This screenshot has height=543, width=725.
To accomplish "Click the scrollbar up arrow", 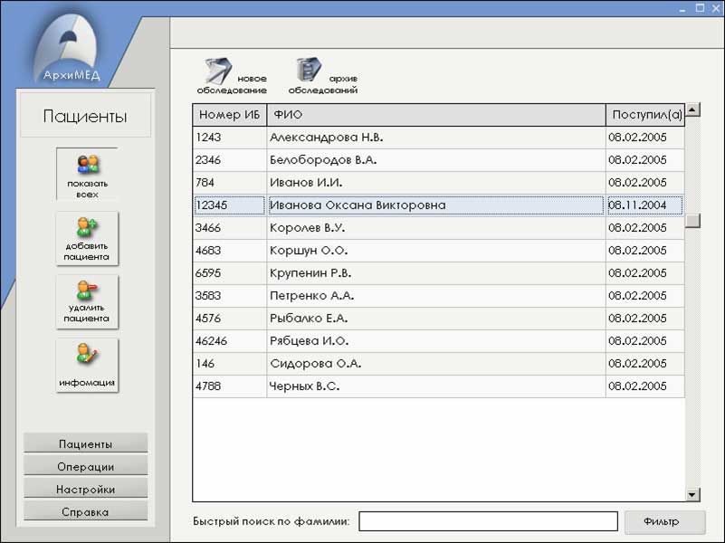I will (x=692, y=110).
